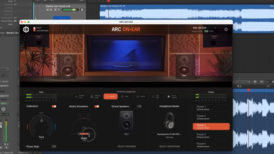Click the Beyerdynamic headphone image

[x=169, y=121]
